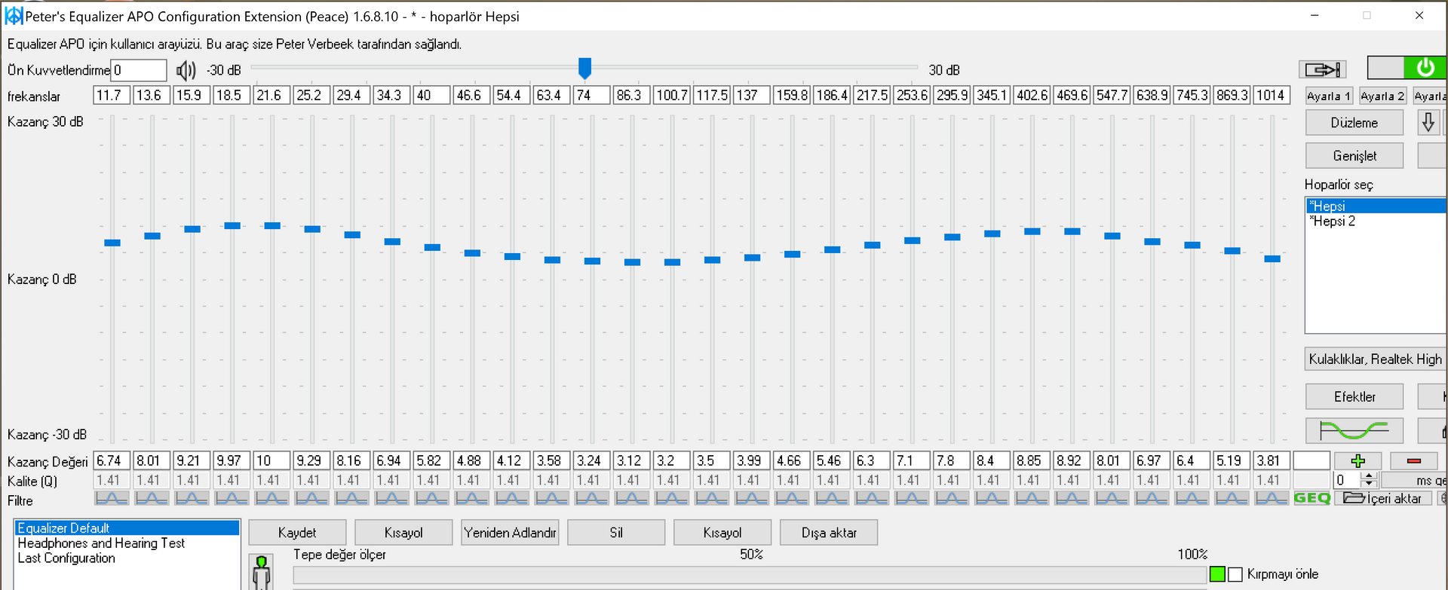Viewport: 1448px width, 590px height.
Task: Click the Dışa aktar button
Action: pos(829,533)
